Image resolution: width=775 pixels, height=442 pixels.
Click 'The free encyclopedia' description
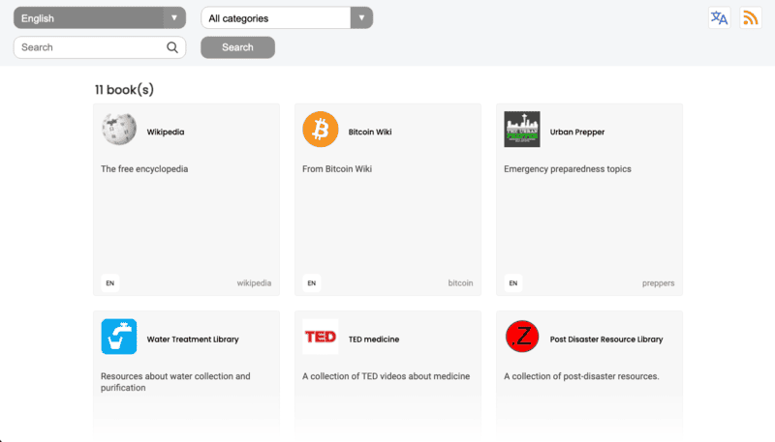(144, 168)
